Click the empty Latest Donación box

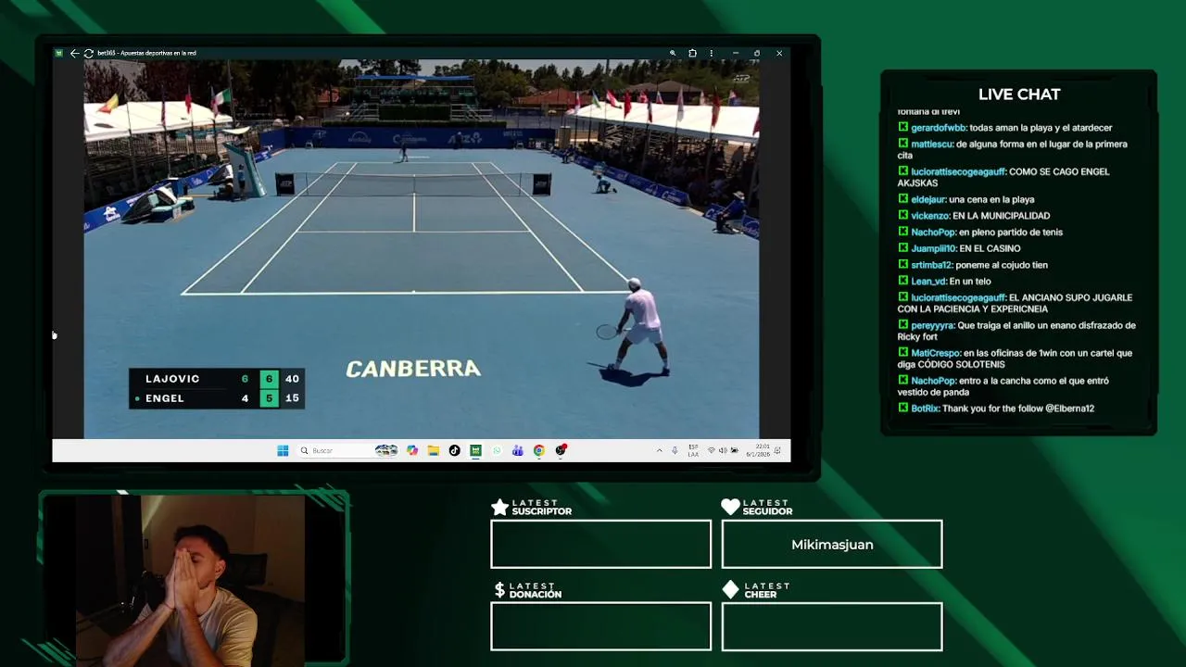tap(601, 626)
